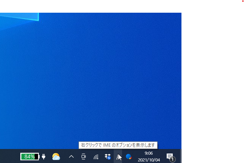Image resolution: width=244 pixels, height=163 pixels.
Task: Click the Dropbox tray icon
Action: pyautogui.click(x=107, y=156)
